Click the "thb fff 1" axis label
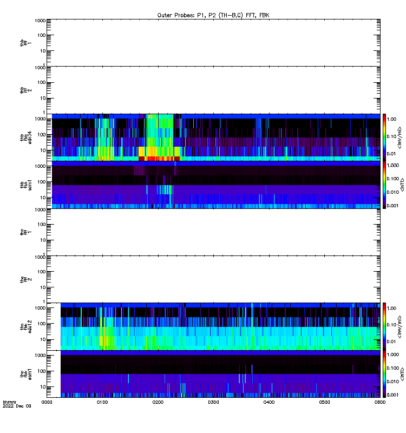406x433 pixels. click(25, 43)
